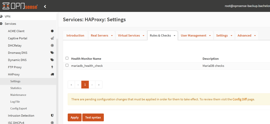Expand the Virtual Services dropdown caret

tap(143, 36)
